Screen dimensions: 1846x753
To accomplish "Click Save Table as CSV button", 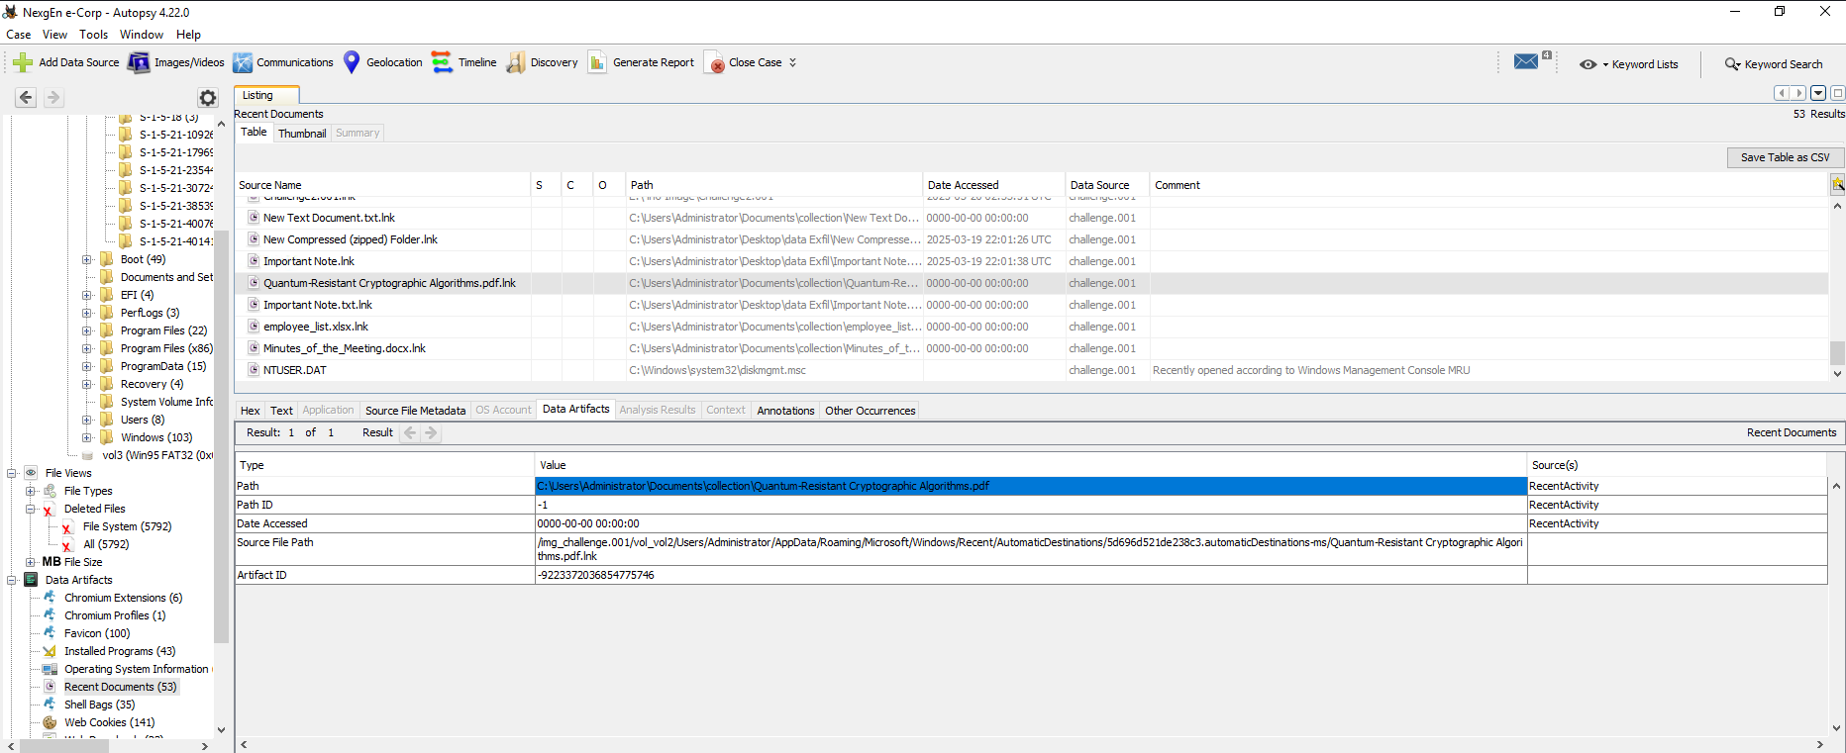I will 1785,157.
